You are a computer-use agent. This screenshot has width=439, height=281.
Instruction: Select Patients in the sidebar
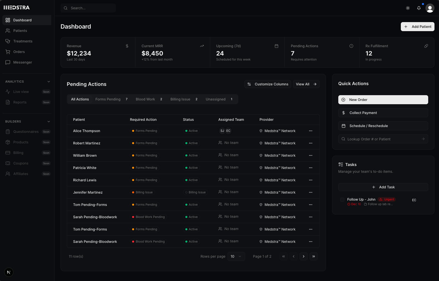click(20, 30)
